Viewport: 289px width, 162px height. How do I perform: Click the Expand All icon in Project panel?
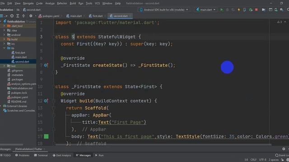tap(18, 16)
